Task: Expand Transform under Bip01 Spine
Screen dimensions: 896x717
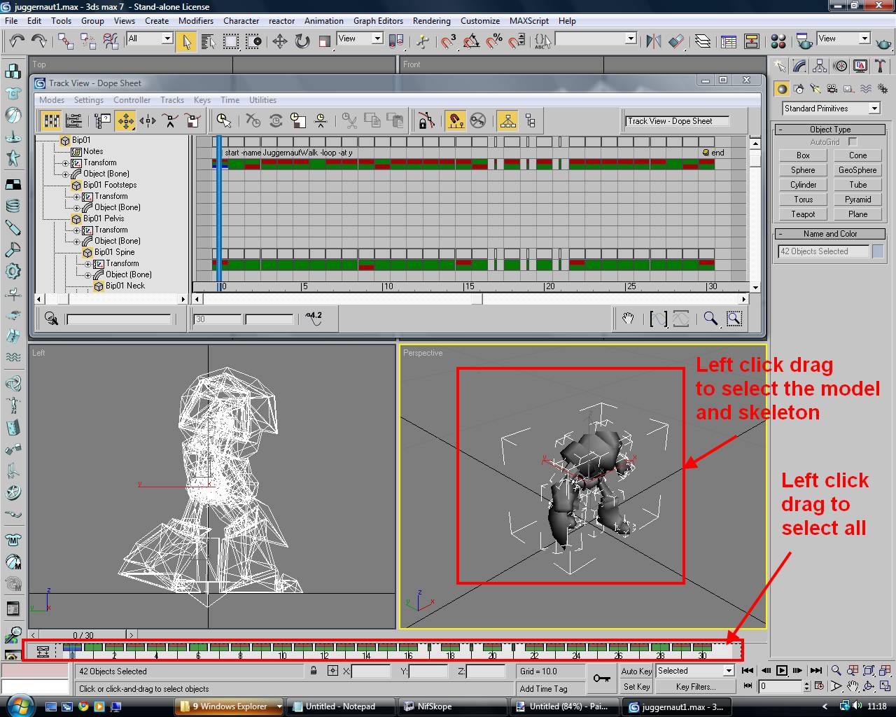Action: [x=88, y=264]
